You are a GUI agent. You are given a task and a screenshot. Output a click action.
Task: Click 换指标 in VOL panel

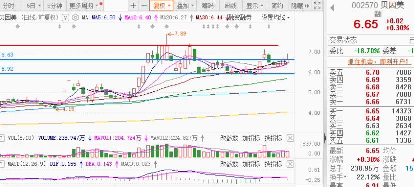point(273,138)
